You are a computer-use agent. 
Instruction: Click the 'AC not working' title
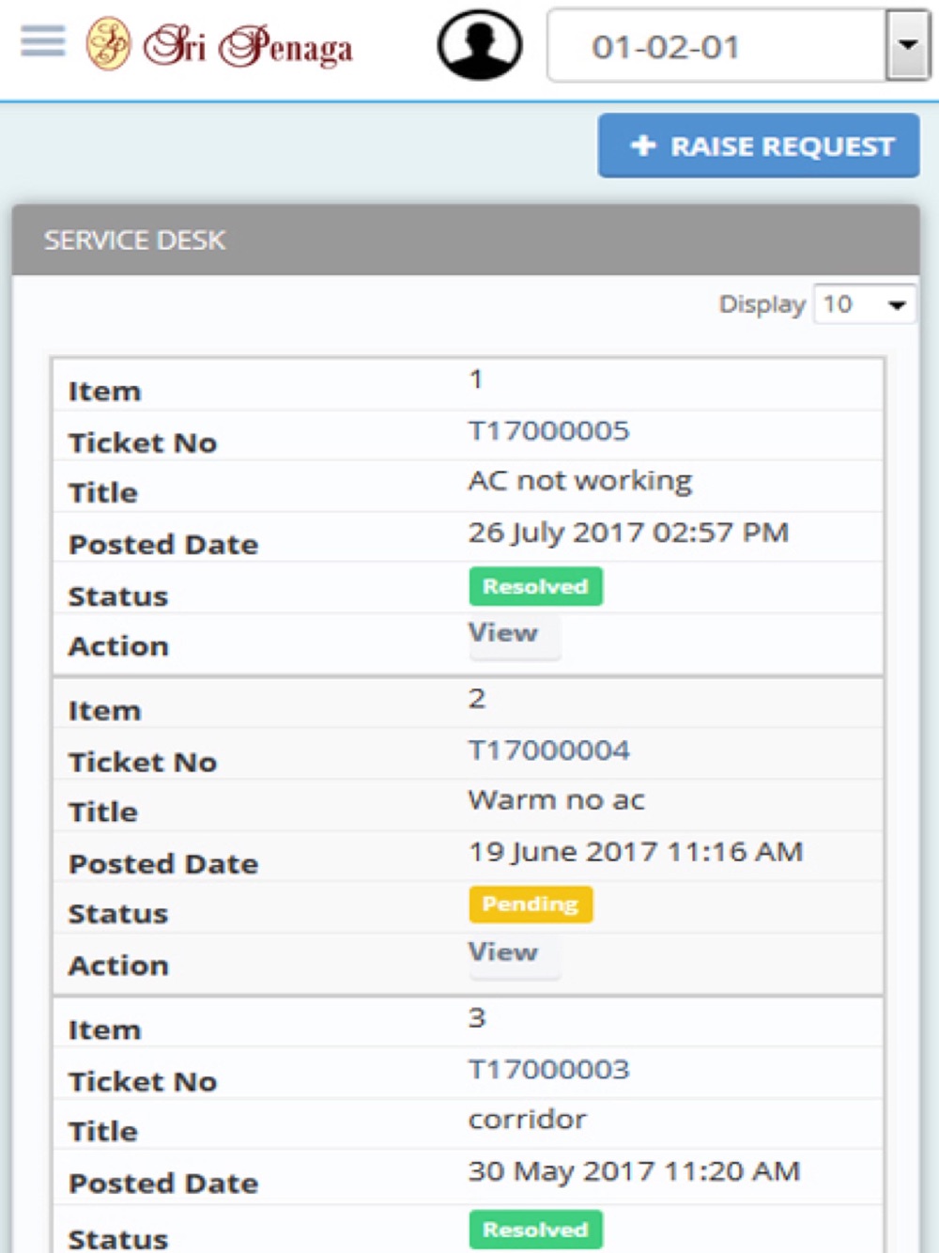[x=580, y=481]
